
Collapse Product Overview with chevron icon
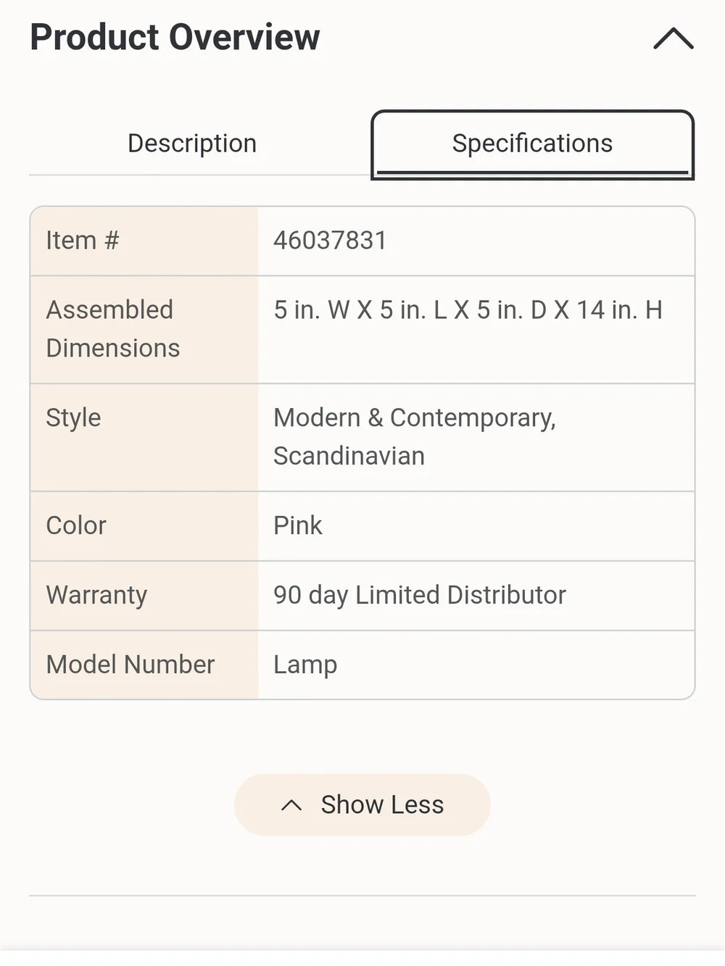674,38
